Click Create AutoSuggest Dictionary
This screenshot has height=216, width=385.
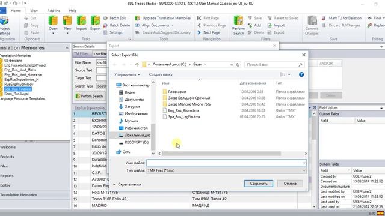coord(163,32)
